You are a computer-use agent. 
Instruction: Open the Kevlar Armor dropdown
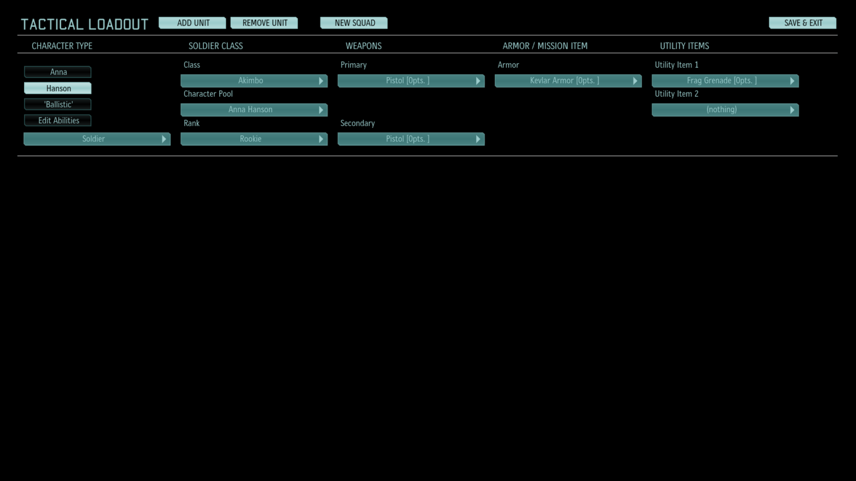(x=568, y=81)
